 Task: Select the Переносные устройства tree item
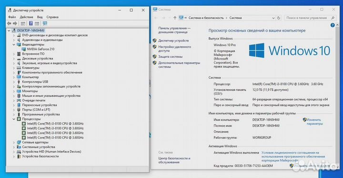coord(40,105)
